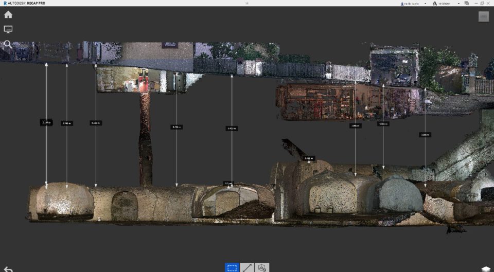
Task: Restore down the ReCap Pro window
Action: pyautogui.click(x=482, y=3)
